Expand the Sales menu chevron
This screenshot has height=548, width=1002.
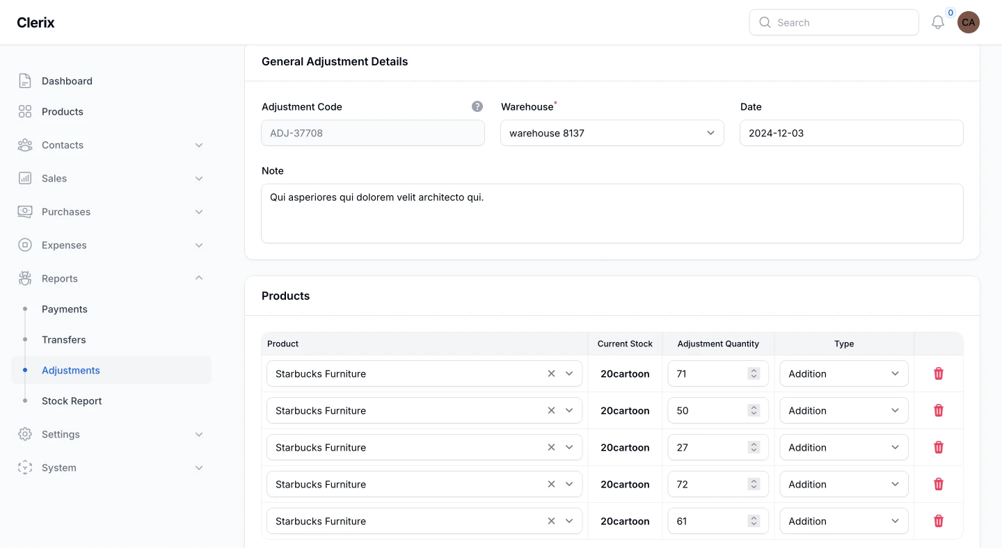point(199,178)
